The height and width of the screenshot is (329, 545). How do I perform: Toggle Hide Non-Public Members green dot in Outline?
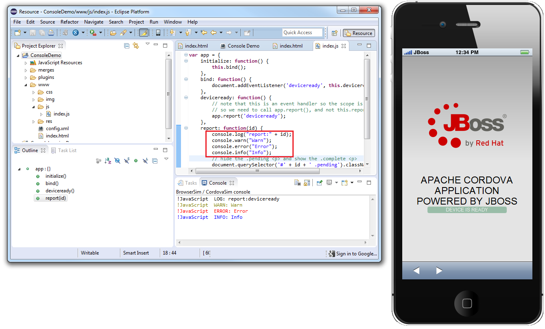[136, 161]
